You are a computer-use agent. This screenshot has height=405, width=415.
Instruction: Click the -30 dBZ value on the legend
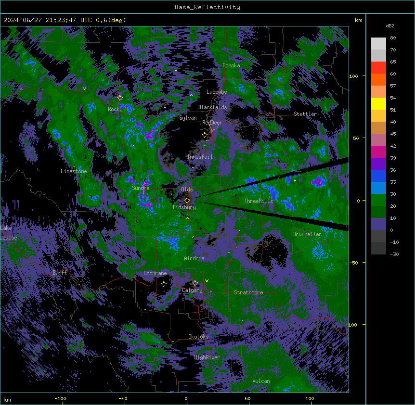(x=394, y=254)
